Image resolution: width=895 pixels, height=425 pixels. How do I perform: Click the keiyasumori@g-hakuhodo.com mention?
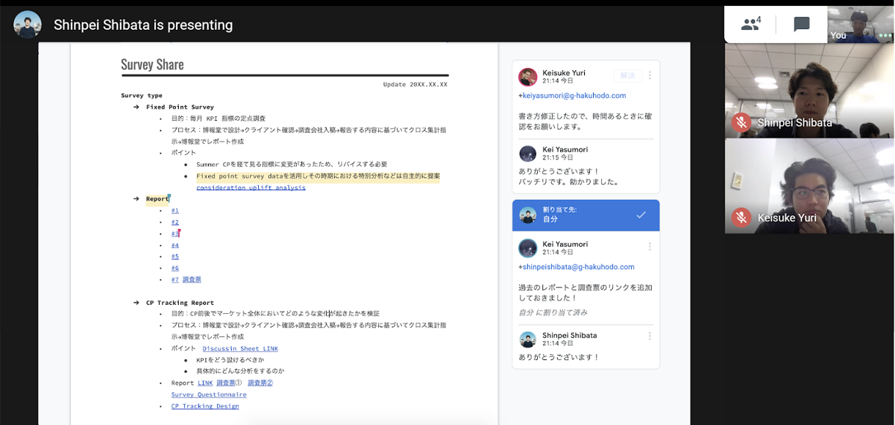[573, 95]
